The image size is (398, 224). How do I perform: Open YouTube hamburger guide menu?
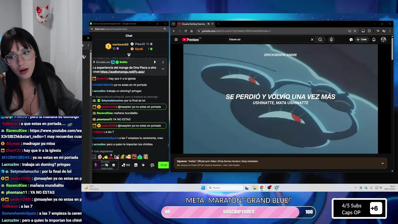176,40
